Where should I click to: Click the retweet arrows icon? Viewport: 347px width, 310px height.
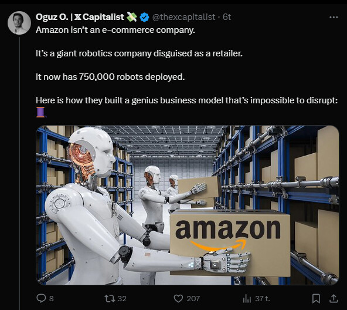pos(110,298)
